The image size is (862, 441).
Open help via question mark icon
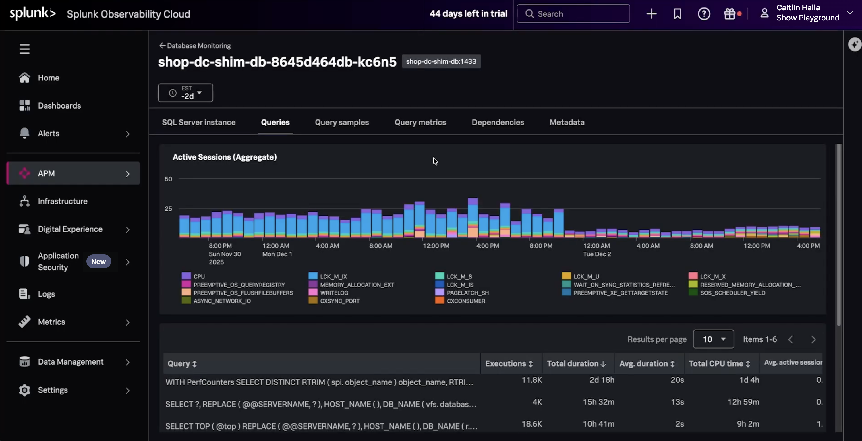pos(704,14)
